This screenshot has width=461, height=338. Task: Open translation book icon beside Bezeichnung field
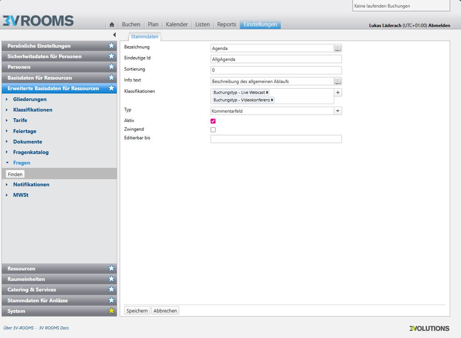pyautogui.click(x=338, y=48)
